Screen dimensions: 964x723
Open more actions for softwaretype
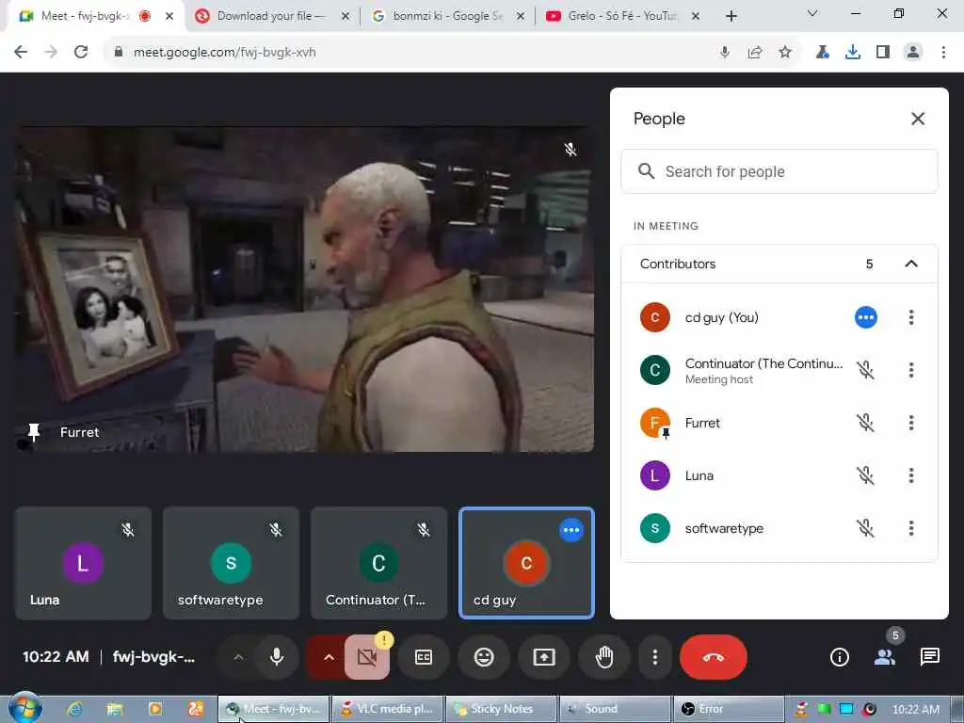tap(911, 528)
